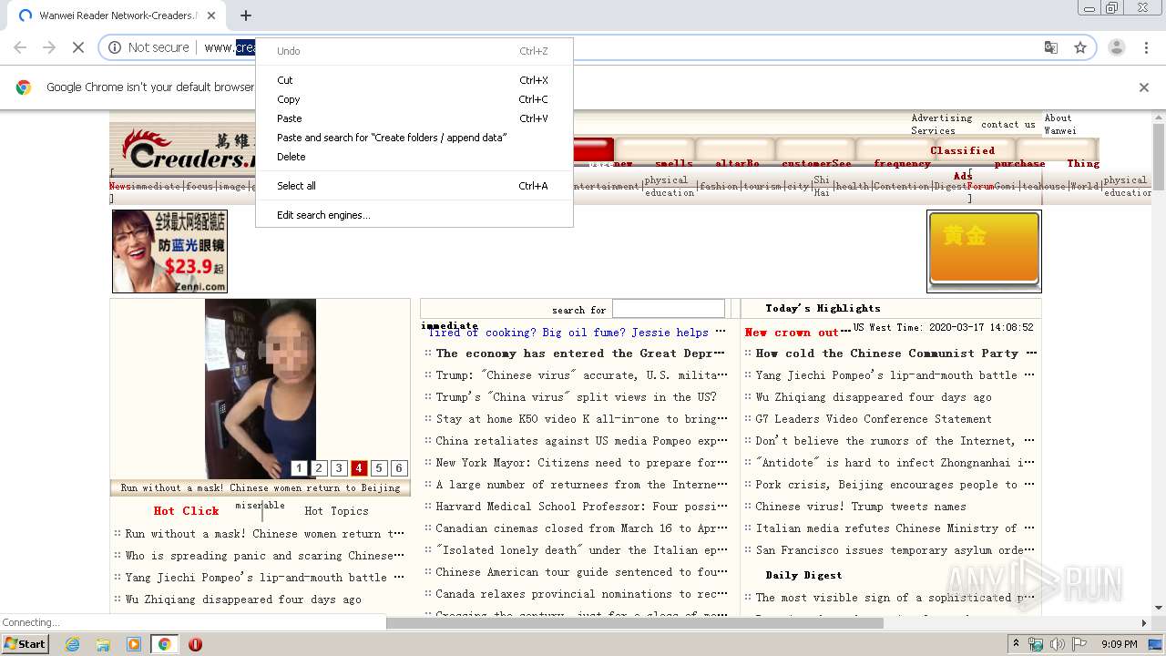Click the browser Back arrow
1166x656 pixels.
pos(20,47)
